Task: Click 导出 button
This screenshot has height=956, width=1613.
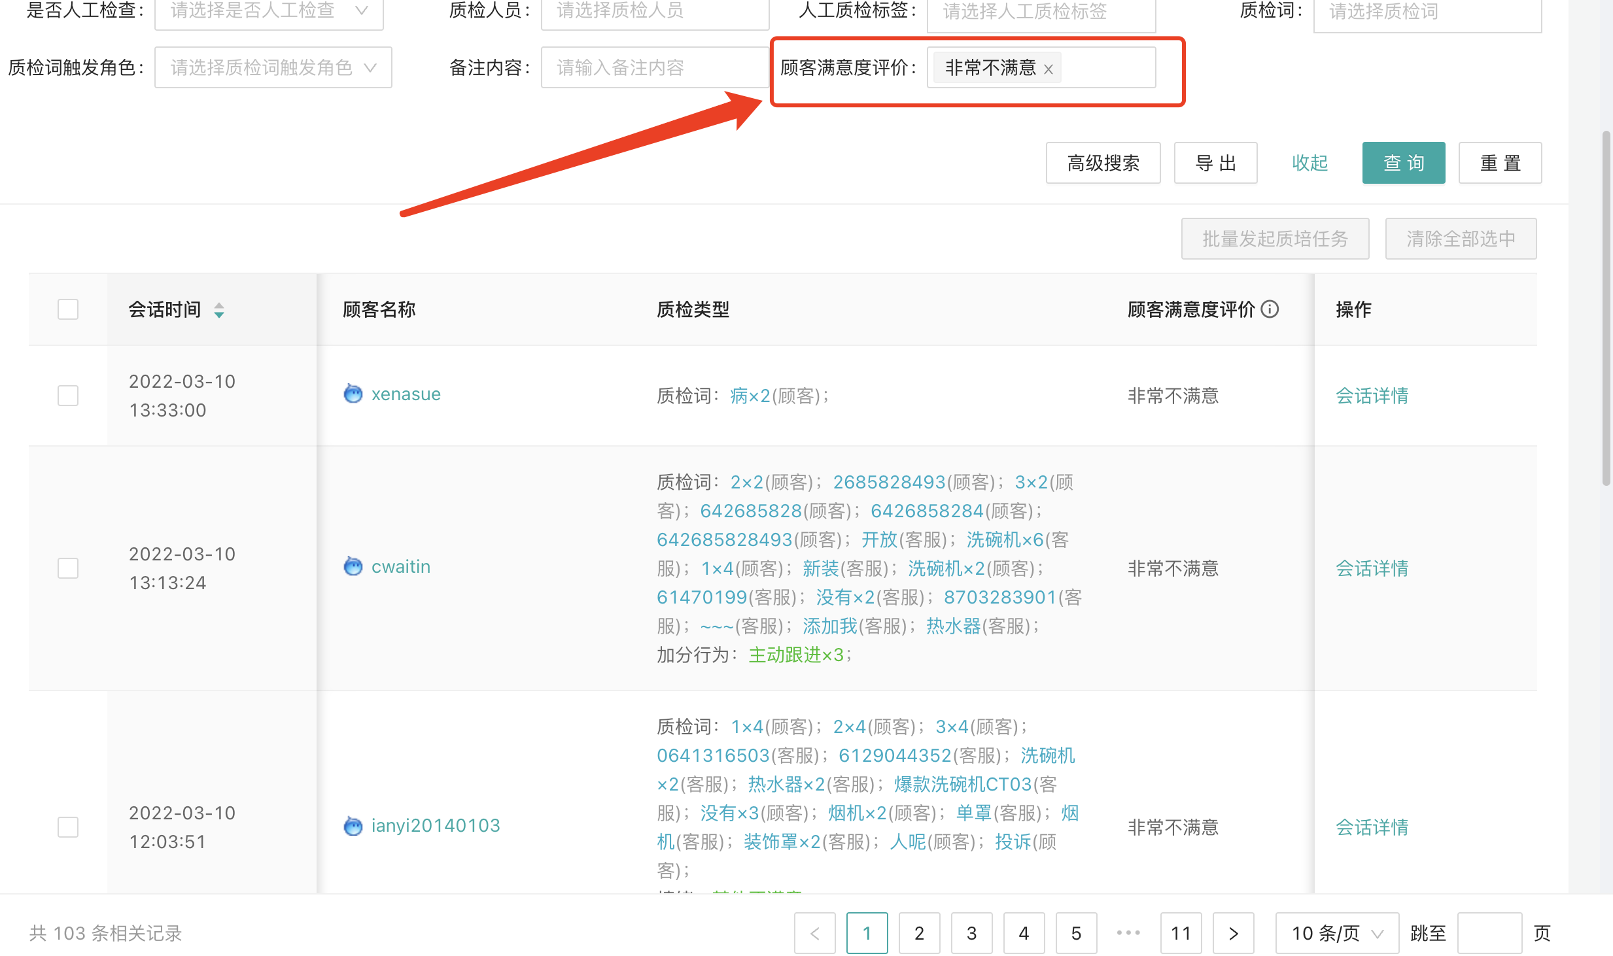Action: pos(1215,163)
